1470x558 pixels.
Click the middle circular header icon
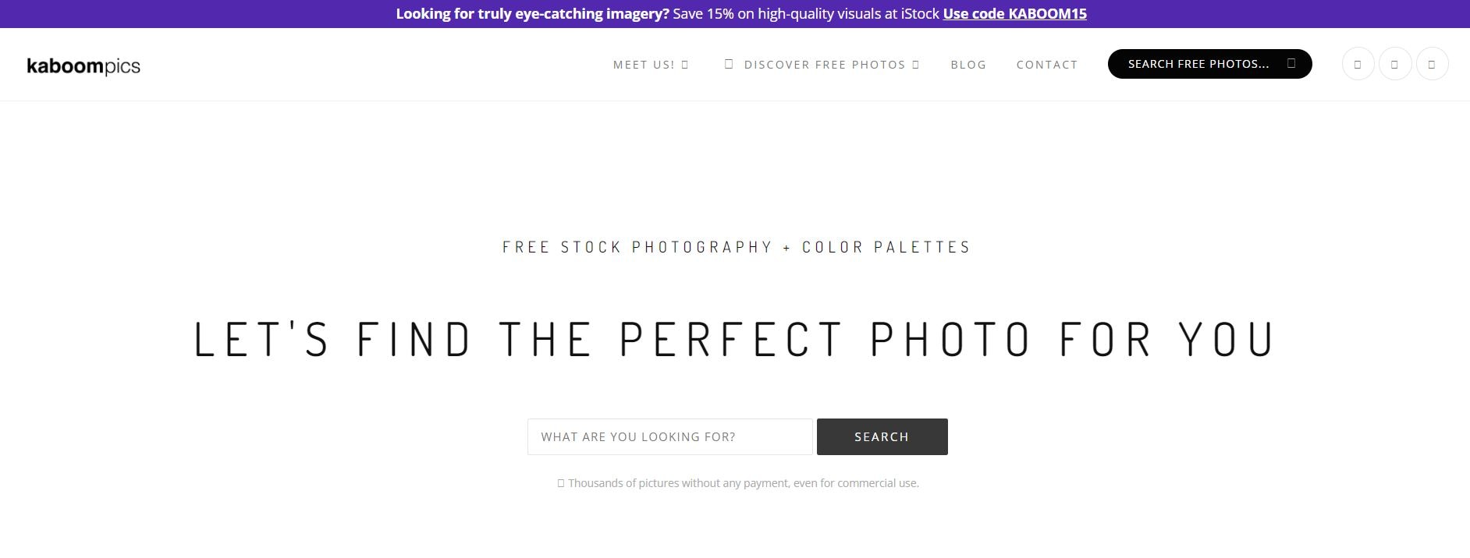click(x=1394, y=64)
